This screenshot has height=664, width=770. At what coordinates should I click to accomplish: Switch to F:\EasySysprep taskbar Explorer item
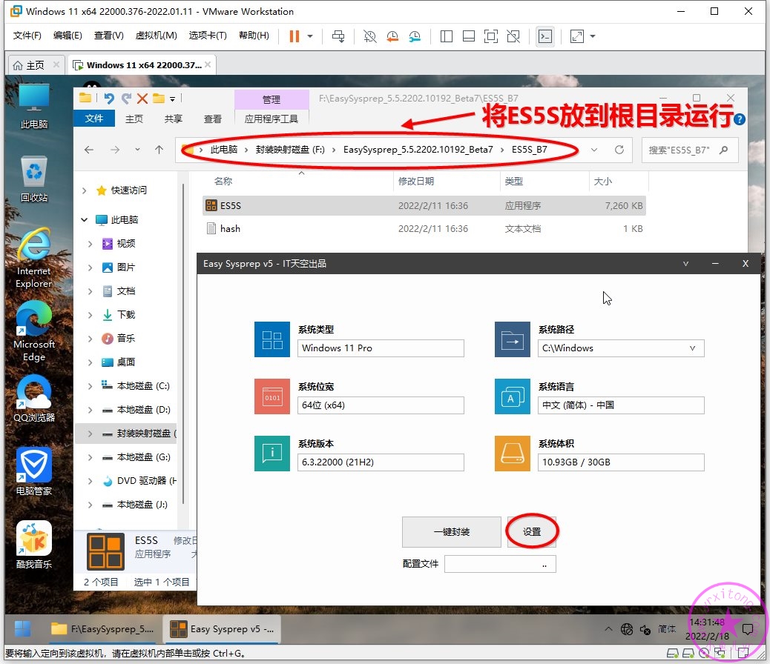(102, 628)
